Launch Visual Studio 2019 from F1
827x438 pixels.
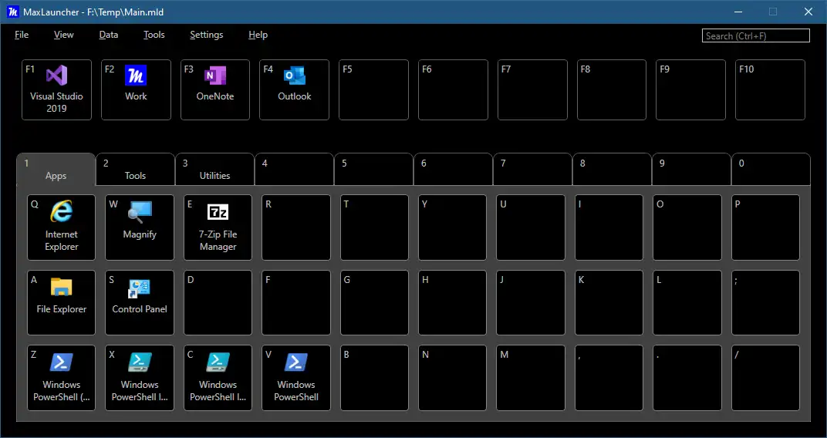tap(56, 89)
